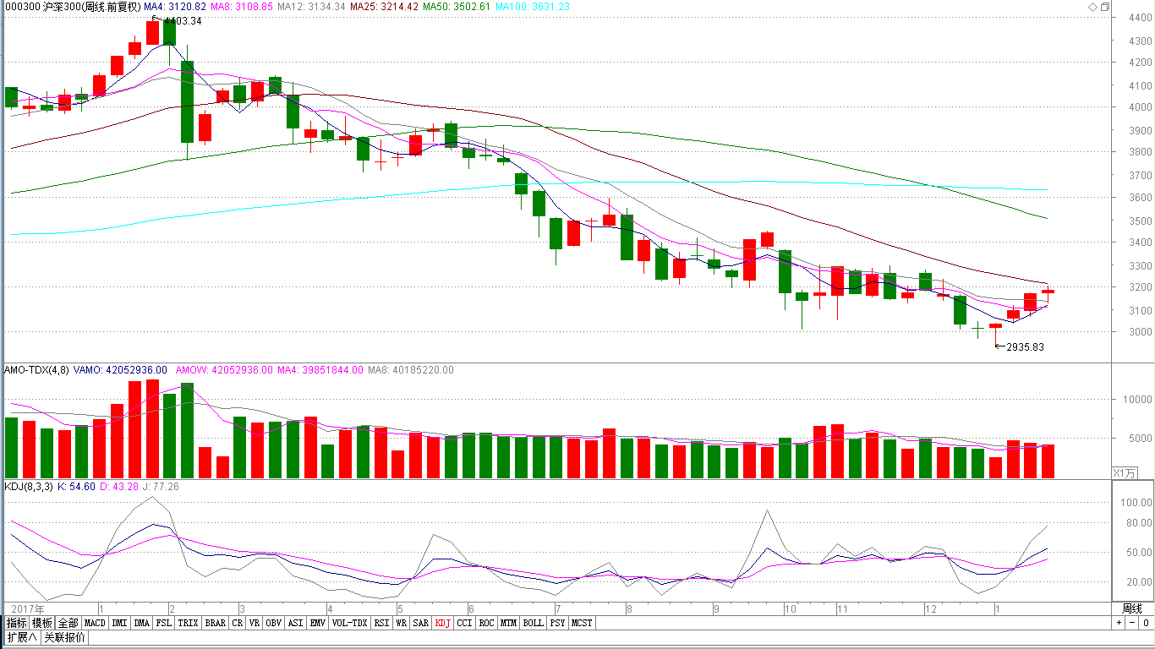Click the J: 77.26 value
The height and width of the screenshot is (649, 1155).
coord(161,487)
